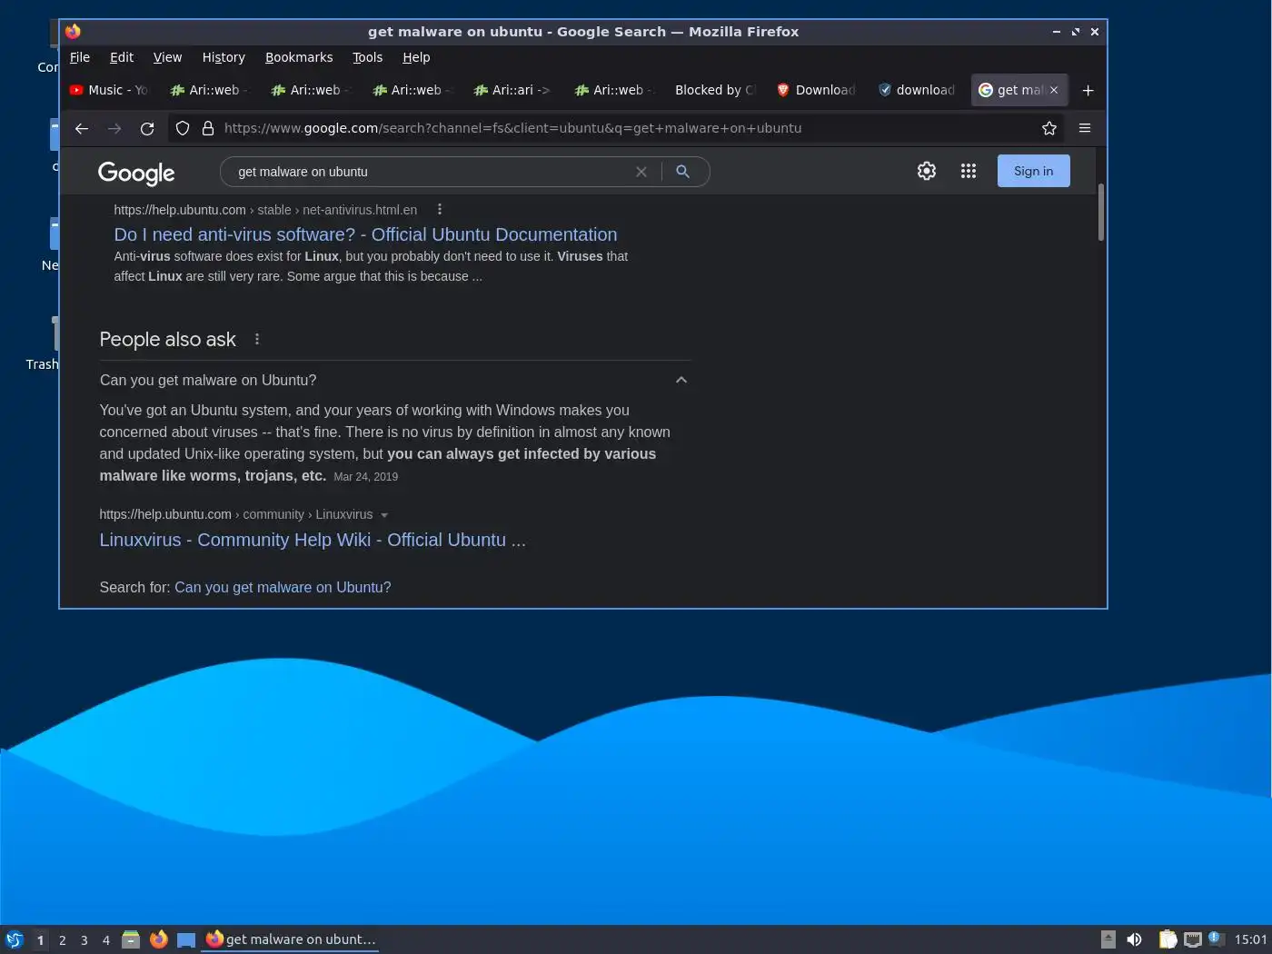The height and width of the screenshot is (954, 1272).
Task: Open volume control in system tray
Action: coord(1134,939)
